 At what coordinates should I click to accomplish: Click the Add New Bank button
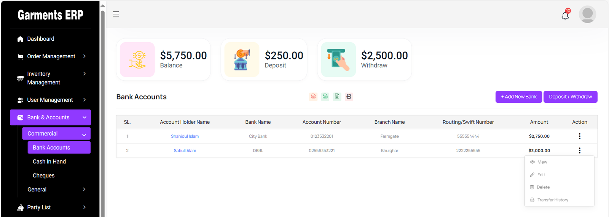(518, 97)
